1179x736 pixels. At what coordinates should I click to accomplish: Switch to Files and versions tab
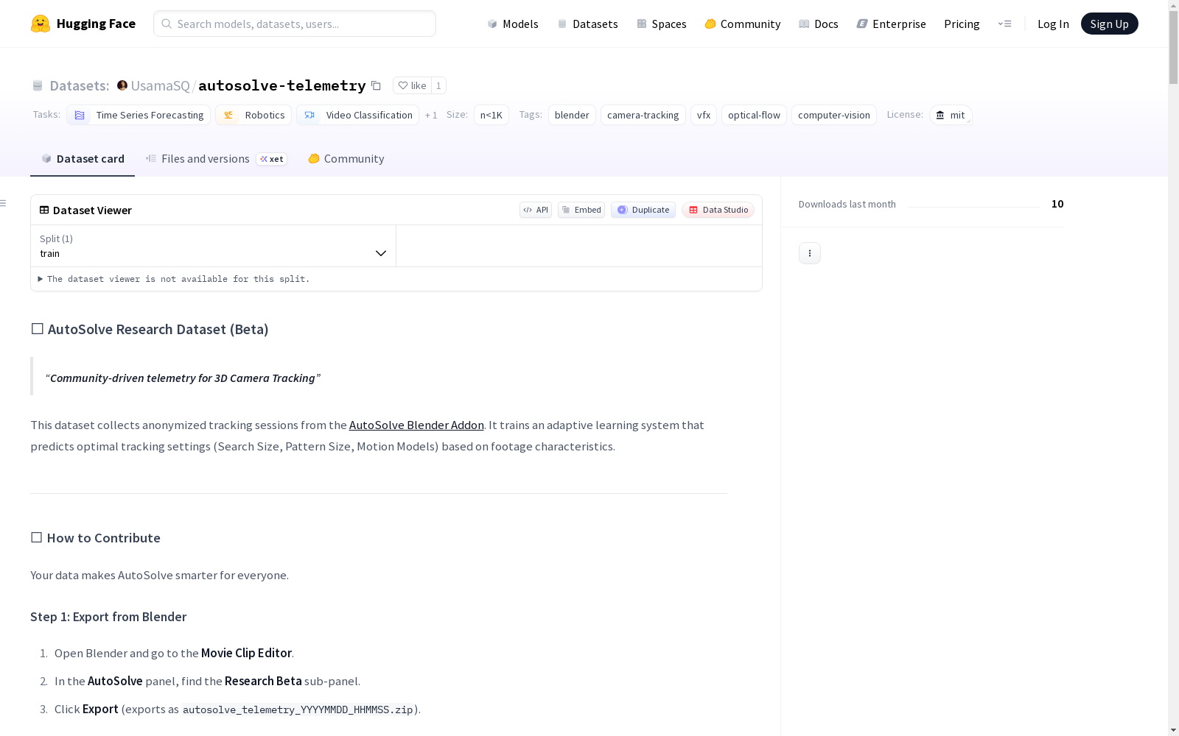click(x=216, y=159)
